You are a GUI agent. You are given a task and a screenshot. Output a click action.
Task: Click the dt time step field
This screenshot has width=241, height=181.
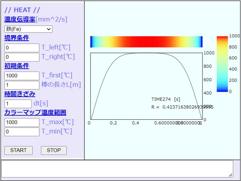[x=17, y=104]
